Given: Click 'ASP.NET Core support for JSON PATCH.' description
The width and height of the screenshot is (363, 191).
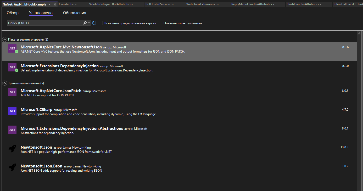Looking at the screenshot, I should 48,95.
